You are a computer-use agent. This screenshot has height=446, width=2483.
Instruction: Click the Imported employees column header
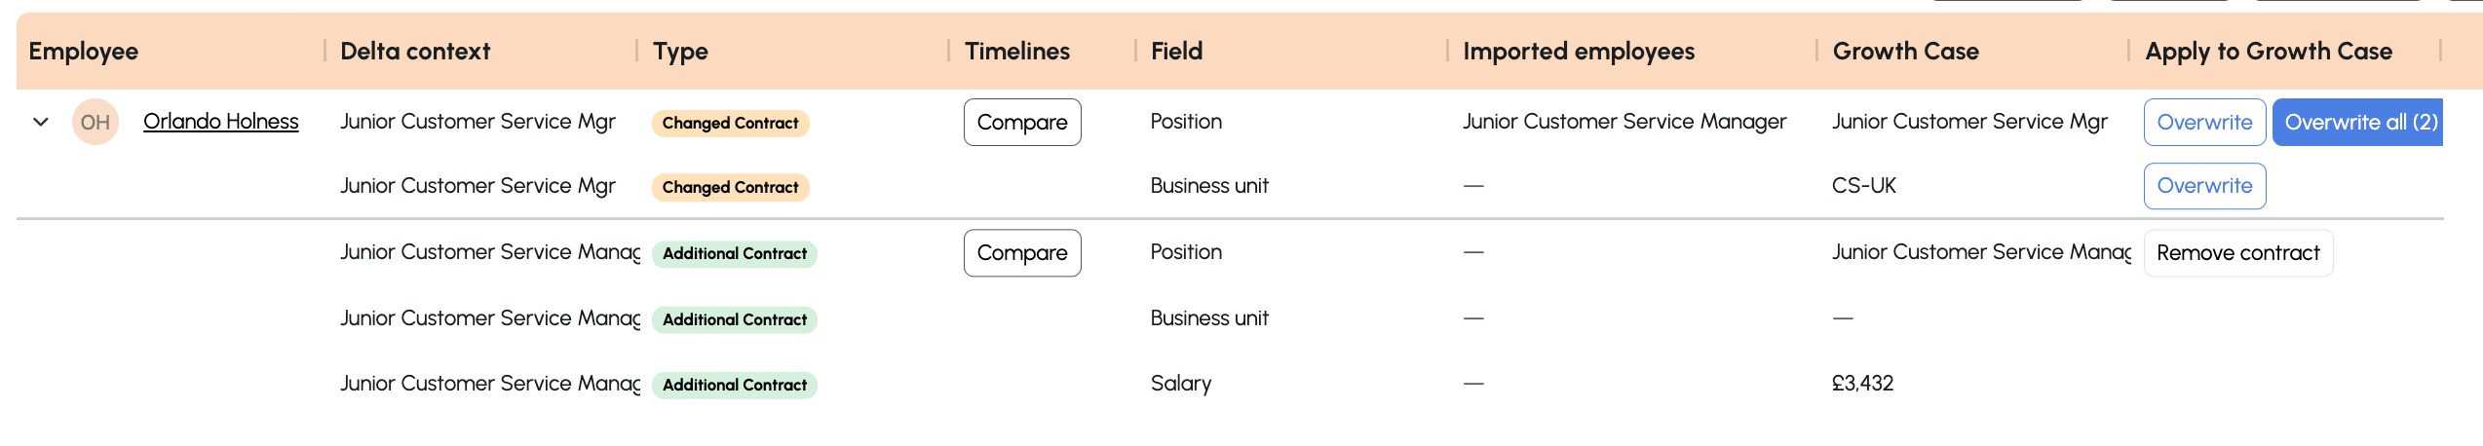click(x=1579, y=52)
